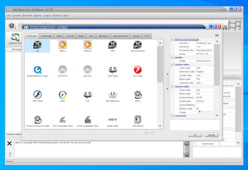Viewport: 248px width, 170px height.
Task: Open the Altre periferiche tab
Action: tap(120, 36)
